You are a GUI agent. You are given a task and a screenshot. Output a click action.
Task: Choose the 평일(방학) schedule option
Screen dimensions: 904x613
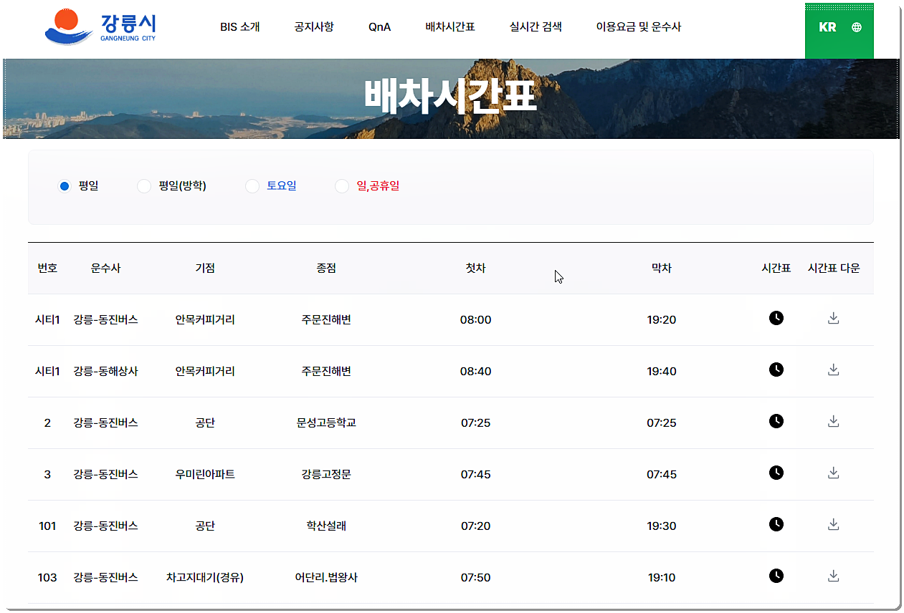143,185
